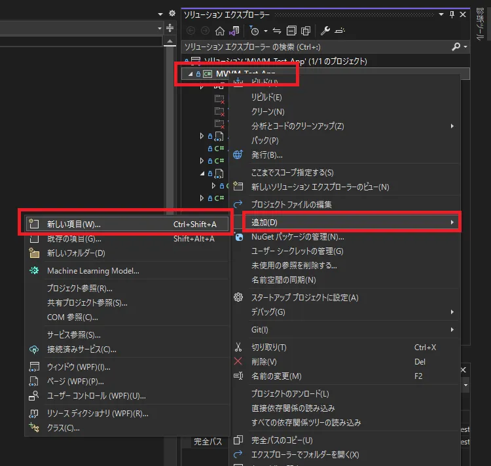Add ユーザー コントロール (WPF)(U)... item
Image resolution: width=491 pixels, height=466 pixels.
click(127, 396)
